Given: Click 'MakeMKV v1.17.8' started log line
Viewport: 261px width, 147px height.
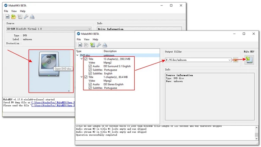Looking at the screenshot, I should coord(29,100).
